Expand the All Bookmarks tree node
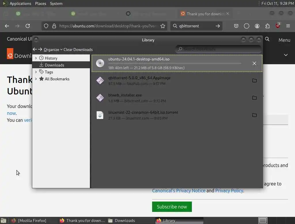 click(x=36, y=79)
